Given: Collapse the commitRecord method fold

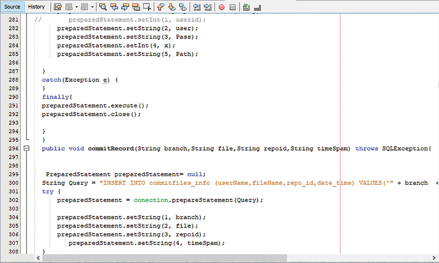Looking at the screenshot, I should [x=26, y=148].
